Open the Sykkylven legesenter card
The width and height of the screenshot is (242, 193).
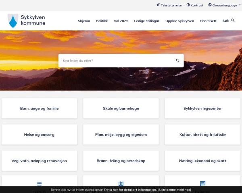[202, 109]
